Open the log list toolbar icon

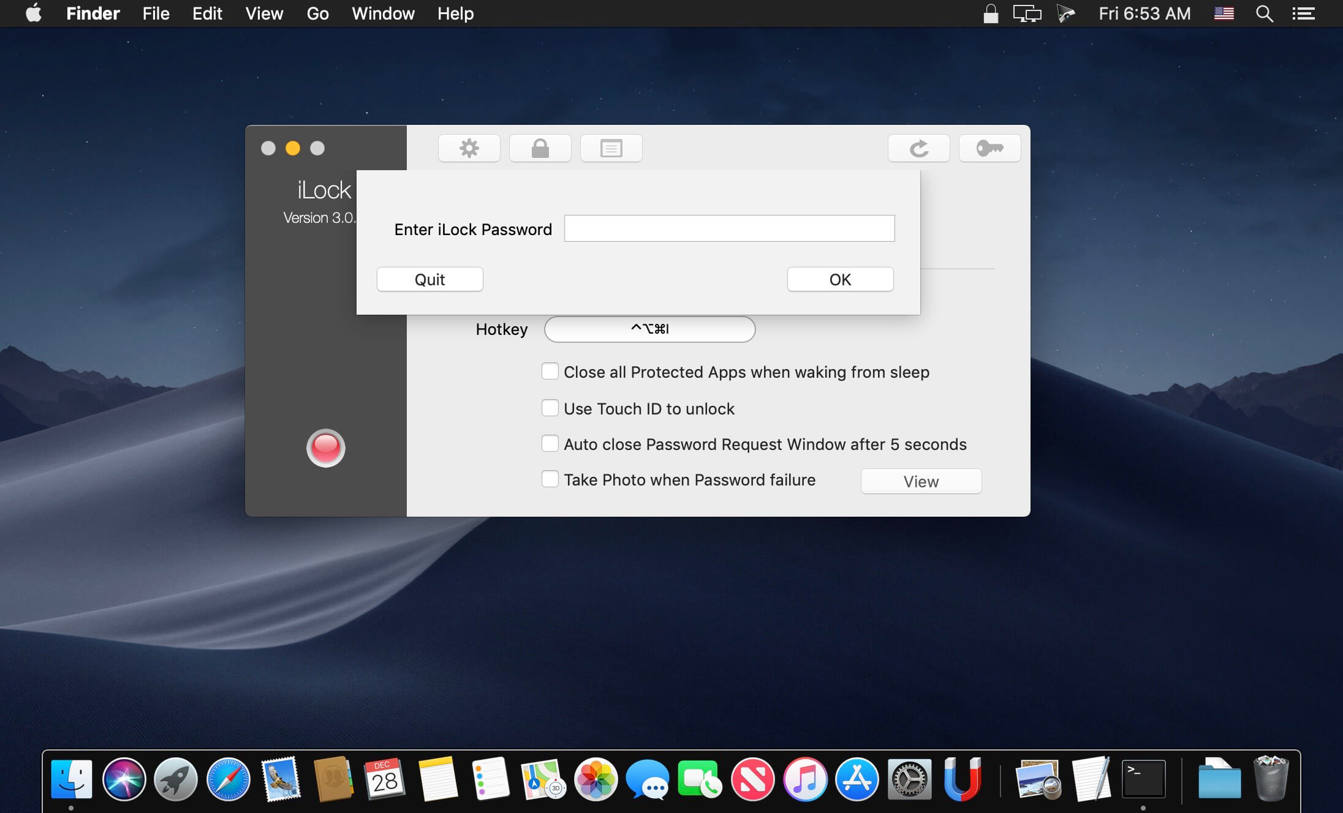[x=611, y=148]
